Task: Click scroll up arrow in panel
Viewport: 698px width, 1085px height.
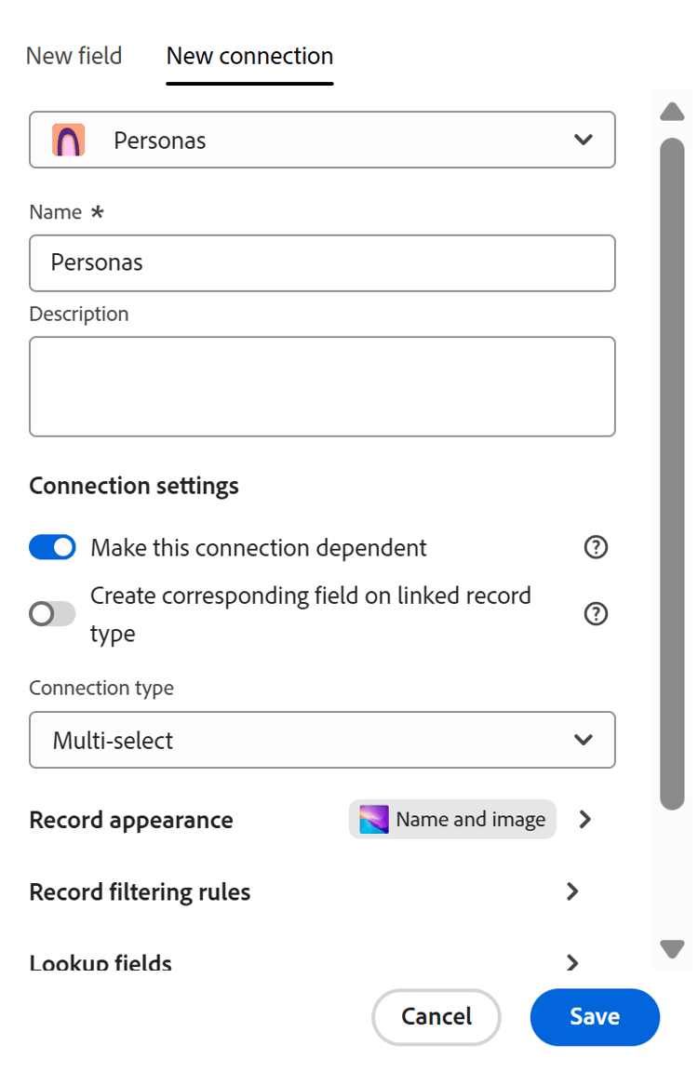Action: (x=672, y=112)
